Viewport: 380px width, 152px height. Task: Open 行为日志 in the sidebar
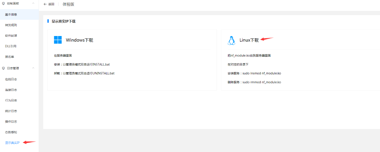pyautogui.click(x=19, y=100)
